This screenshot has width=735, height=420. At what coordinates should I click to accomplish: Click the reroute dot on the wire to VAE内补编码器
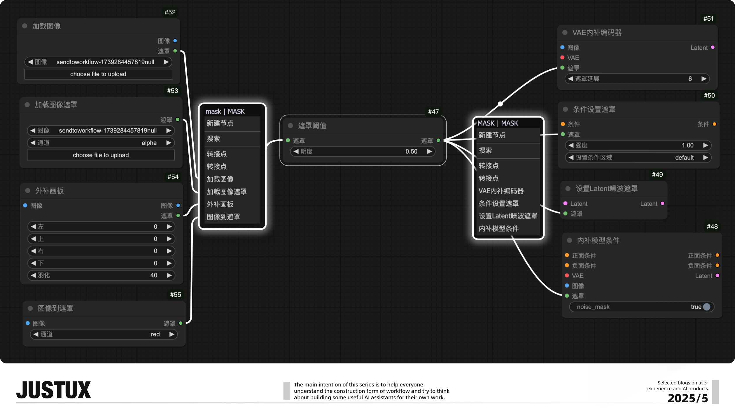[x=500, y=104]
